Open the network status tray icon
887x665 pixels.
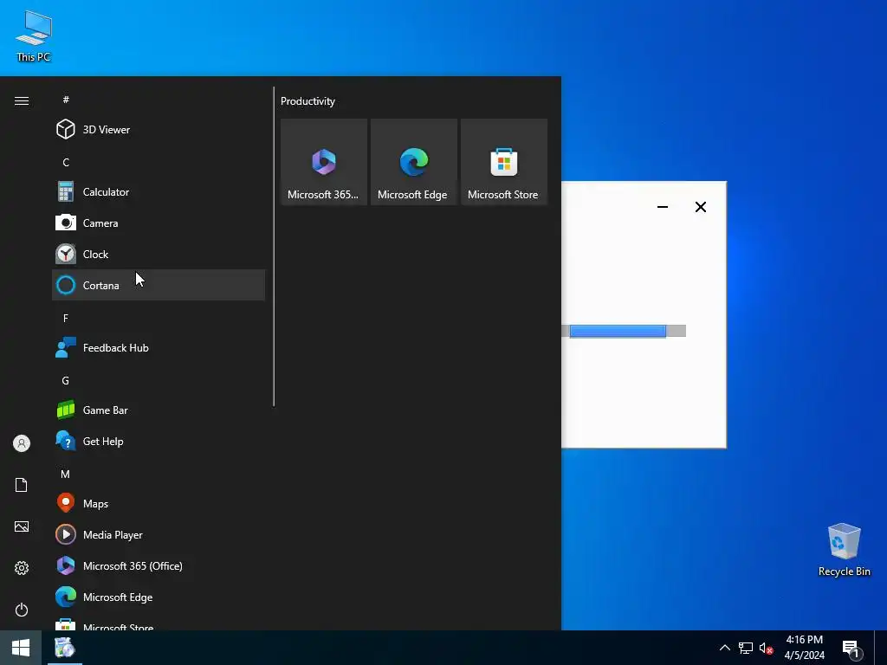[x=746, y=648]
